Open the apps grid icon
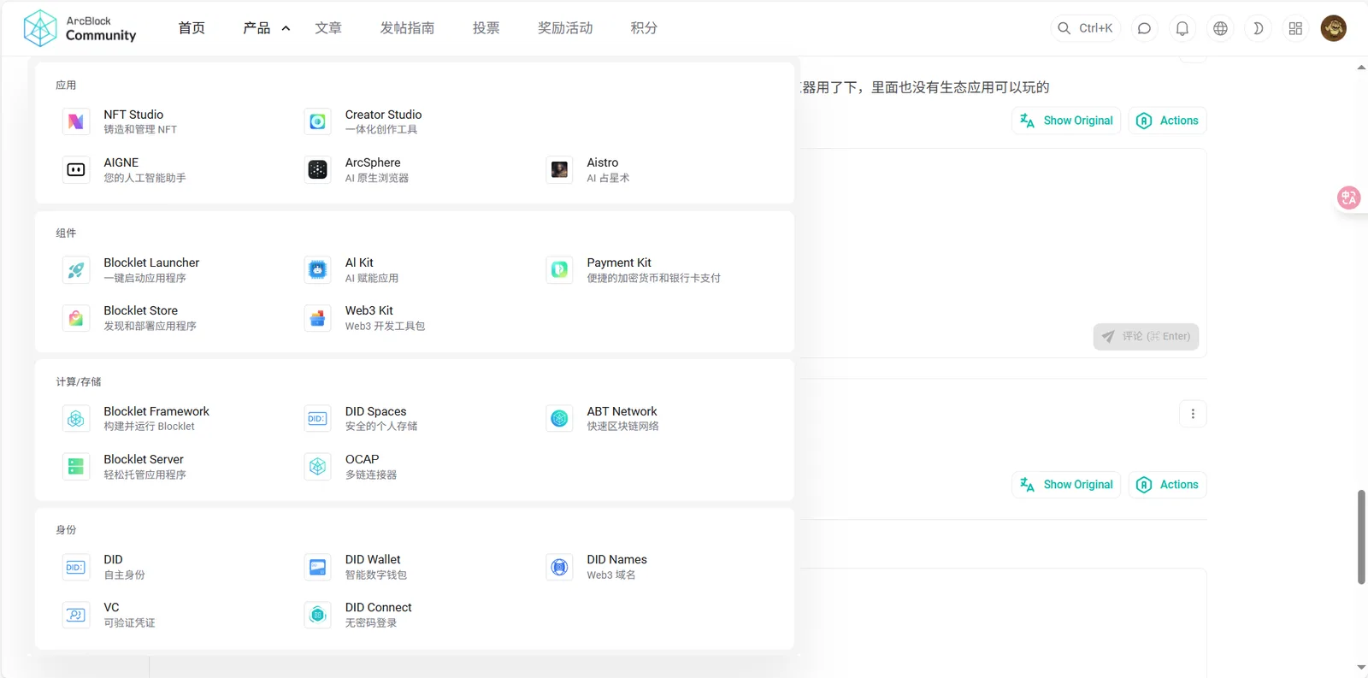1368x678 pixels. coord(1295,28)
